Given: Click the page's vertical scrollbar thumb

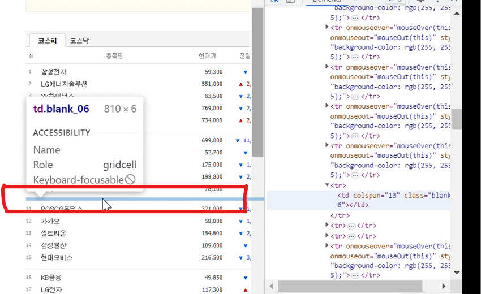Looking at the screenshot, I should [x=257, y=82].
